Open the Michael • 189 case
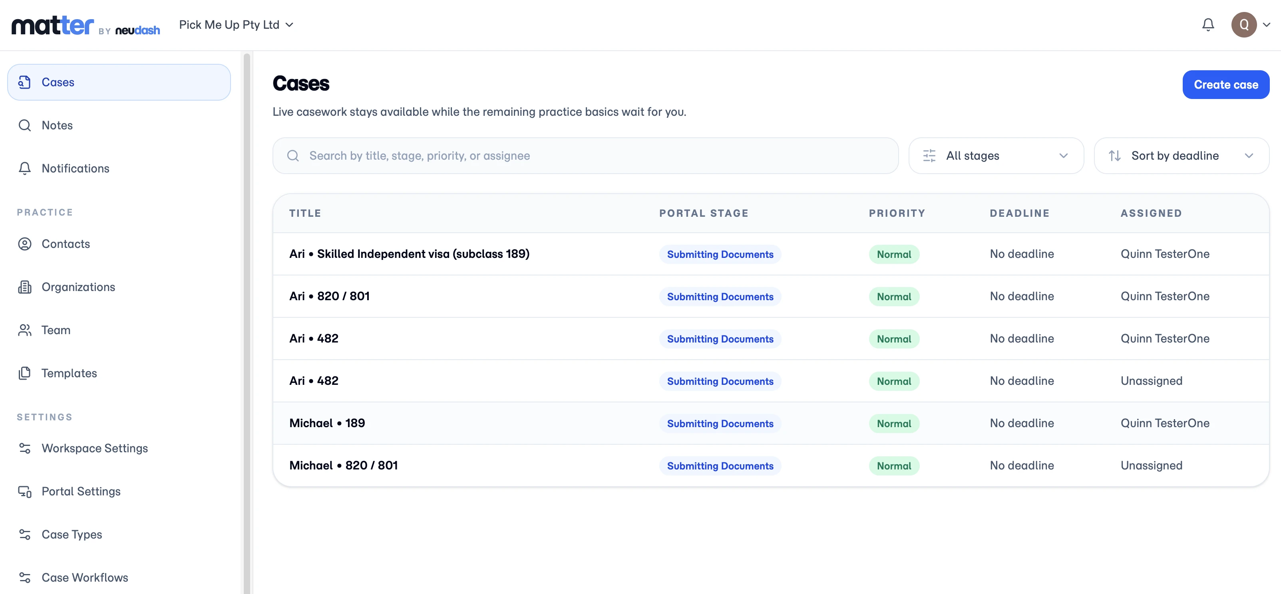This screenshot has width=1281, height=594. point(771,423)
